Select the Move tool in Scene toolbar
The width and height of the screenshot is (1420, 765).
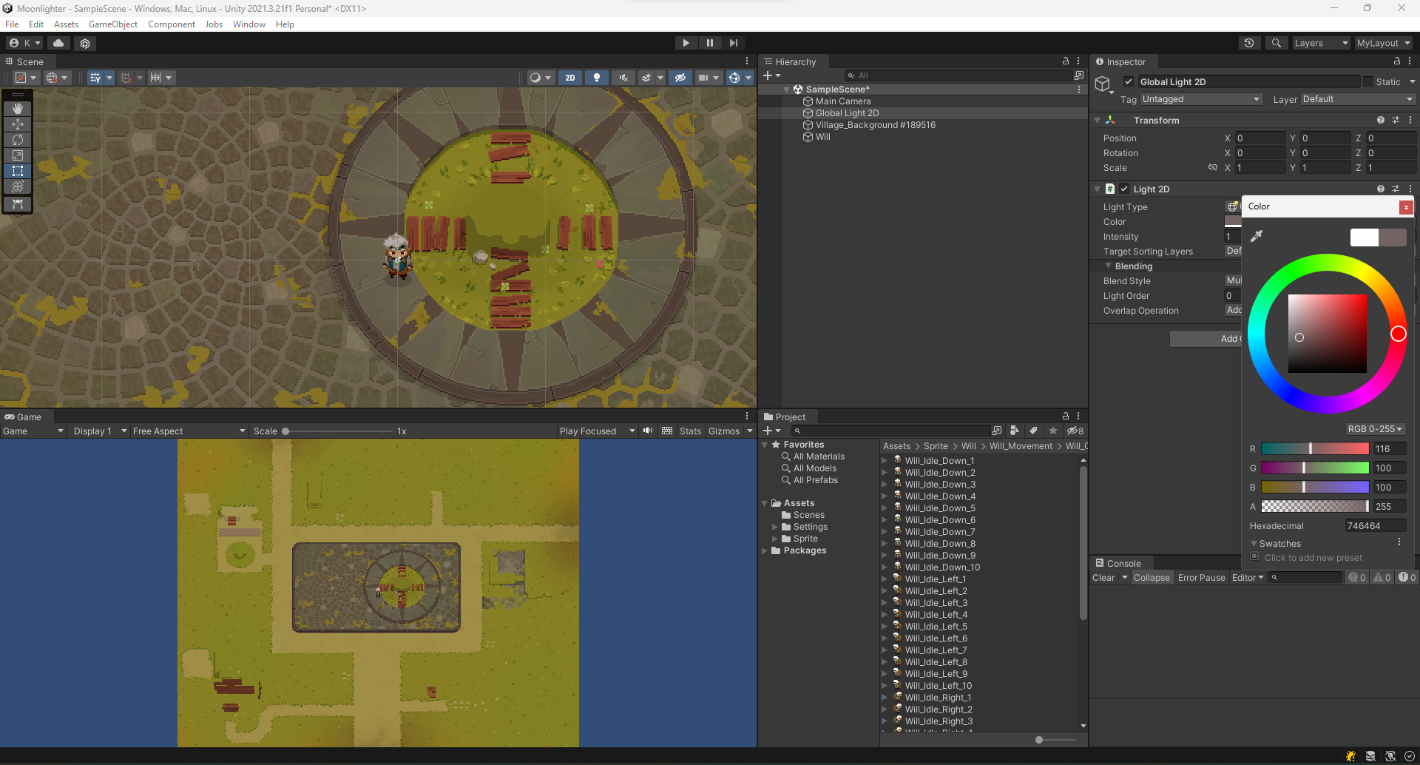pos(18,124)
